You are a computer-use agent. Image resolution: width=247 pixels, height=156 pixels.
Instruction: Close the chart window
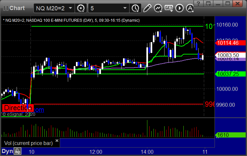click(238, 4)
